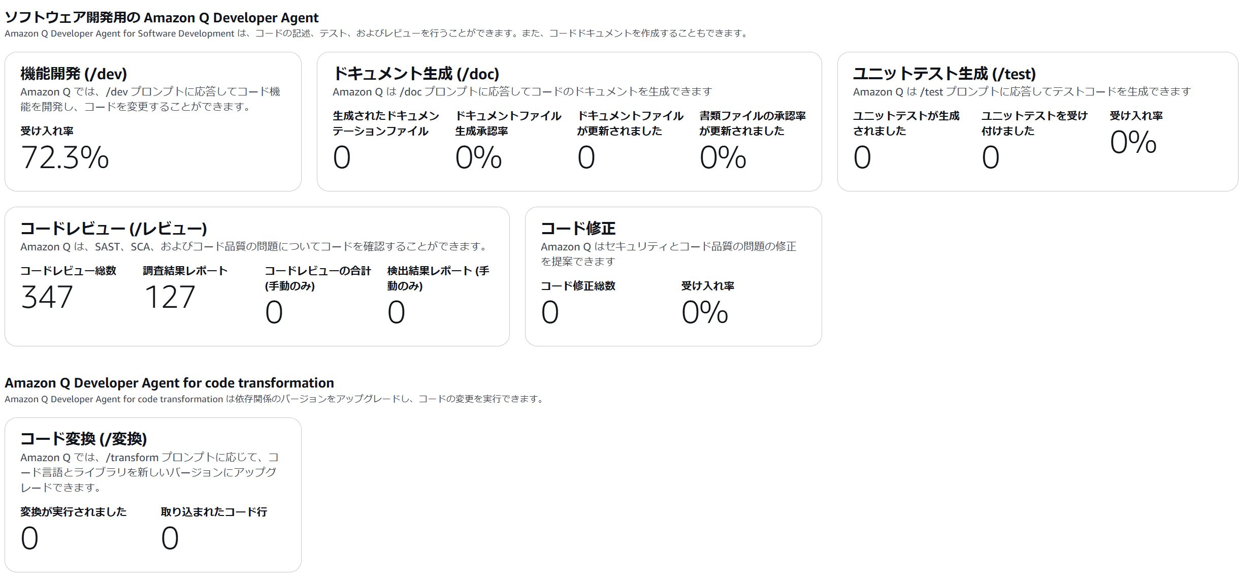Click the "書類ファイルの承認率が更新されました" label

[x=753, y=123]
